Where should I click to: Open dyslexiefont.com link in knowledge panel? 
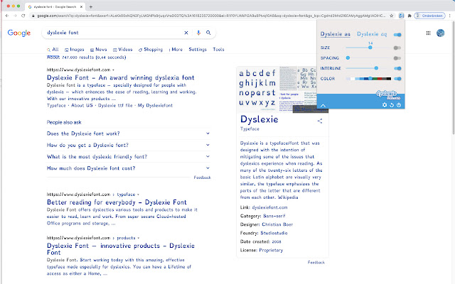(x=269, y=207)
